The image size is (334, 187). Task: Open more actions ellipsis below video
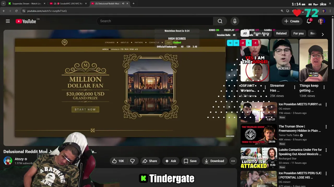pos(233,161)
